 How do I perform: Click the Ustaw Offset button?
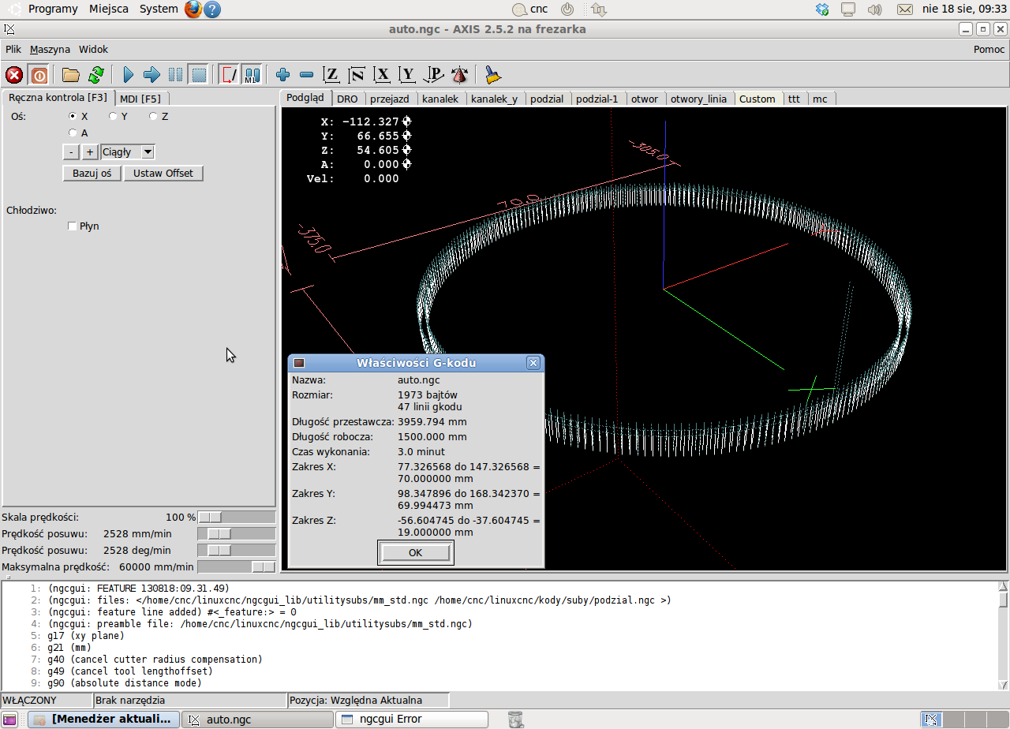coord(163,173)
